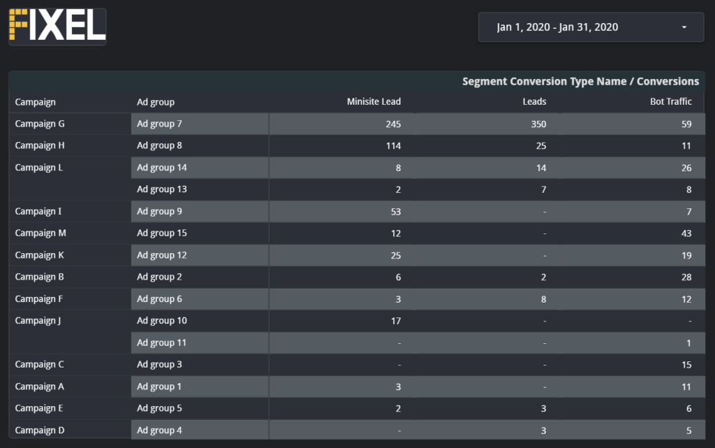Click Bot Traffic value 59
Screen dimensions: 715x448
coord(686,124)
